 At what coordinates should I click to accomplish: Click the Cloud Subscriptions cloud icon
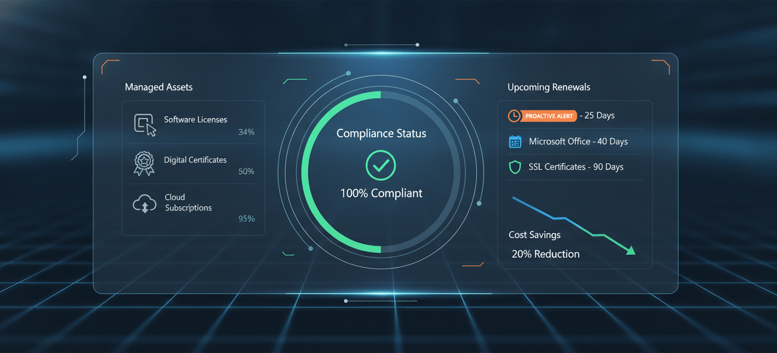[x=145, y=204]
